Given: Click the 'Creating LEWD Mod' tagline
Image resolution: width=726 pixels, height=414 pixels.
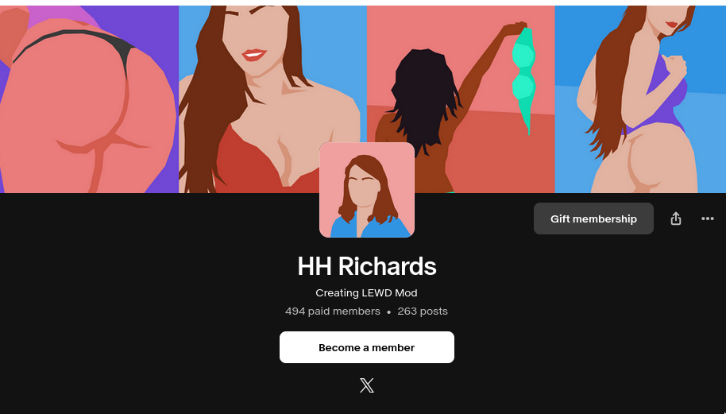Looking at the screenshot, I should click(367, 293).
